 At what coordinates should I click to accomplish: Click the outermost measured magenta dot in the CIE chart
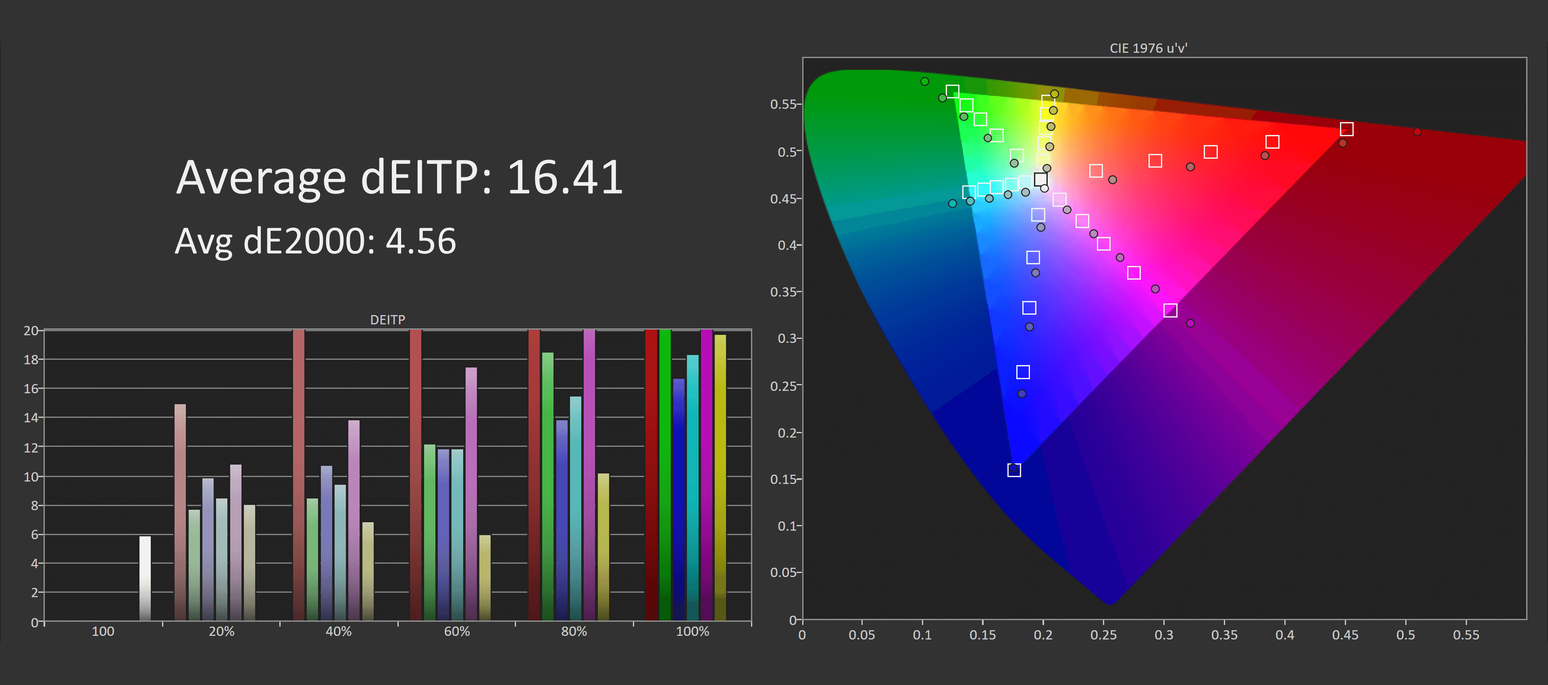1190,323
